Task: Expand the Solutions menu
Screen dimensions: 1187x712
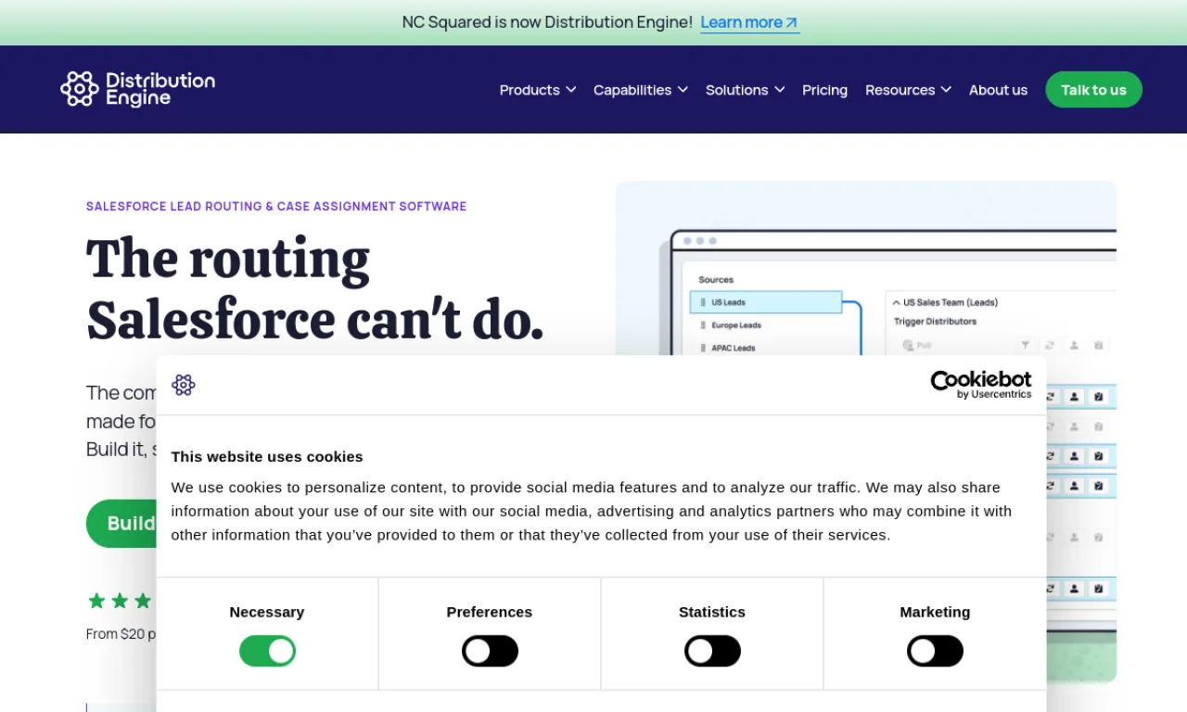Action: click(746, 90)
